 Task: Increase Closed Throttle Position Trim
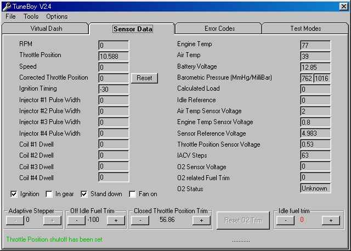click(201, 221)
